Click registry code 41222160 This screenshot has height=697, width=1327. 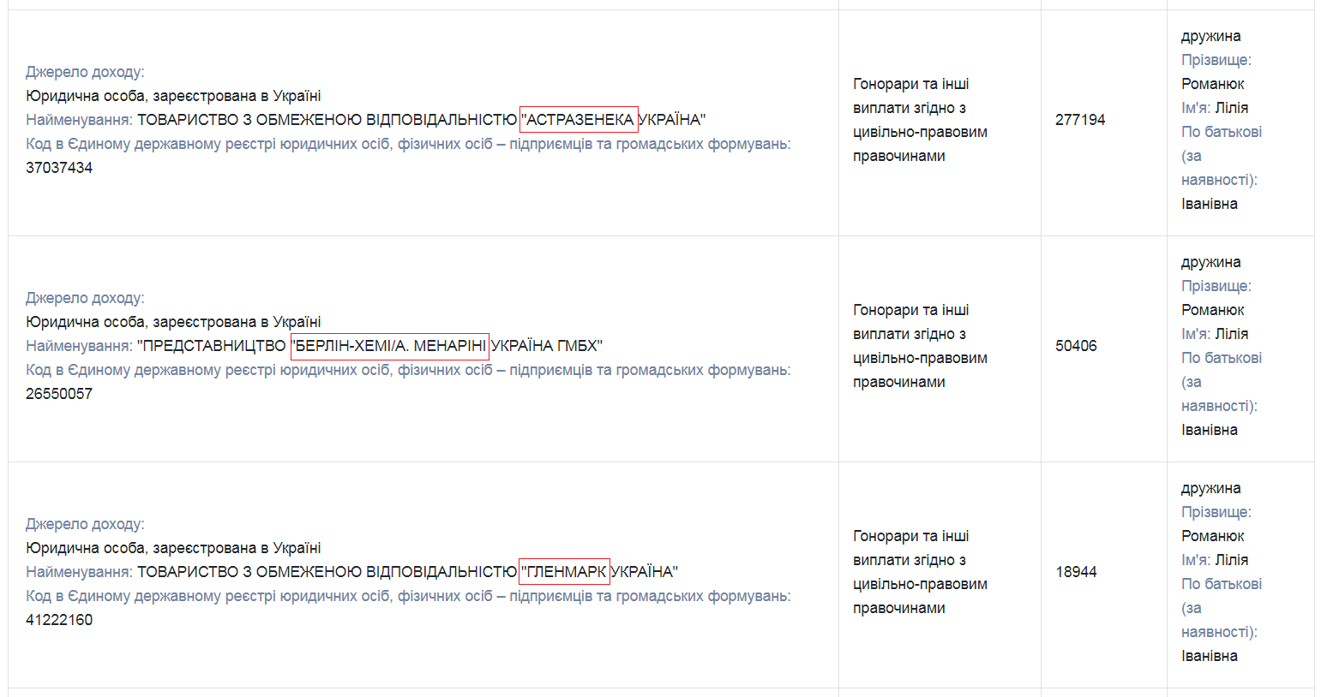(x=59, y=620)
